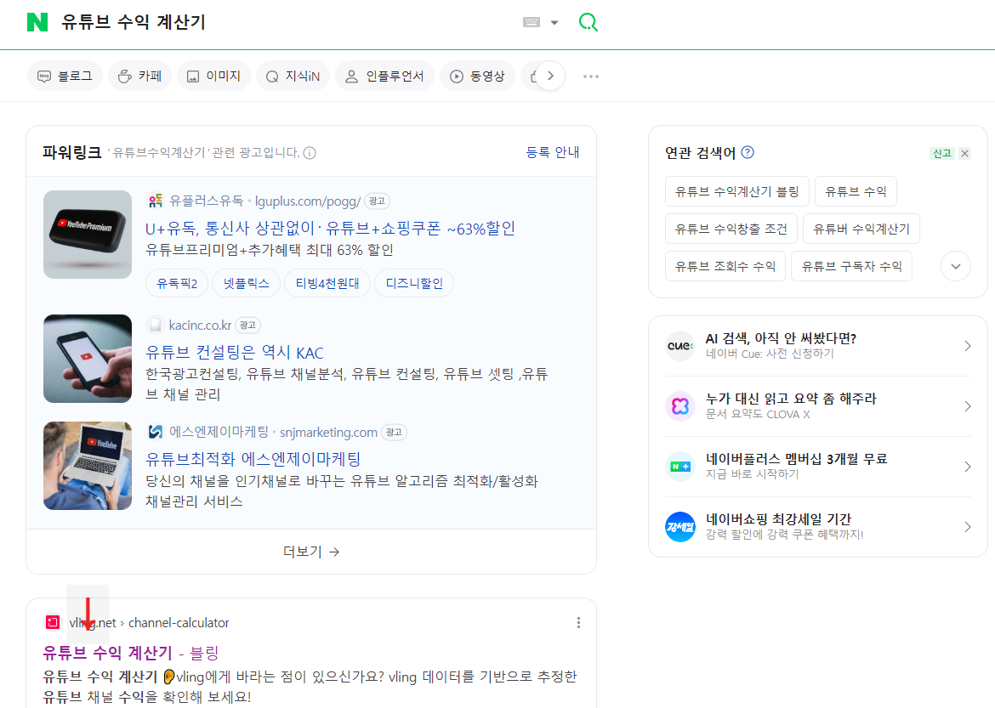Viewport: 995px width, 708px height.
Task: Open the 동영상 tab
Action: coord(477,76)
